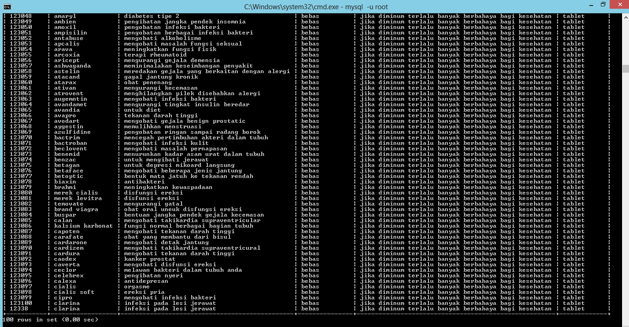
Task: Click the vertical scrollbar thumb
Action: tap(625, 69)
